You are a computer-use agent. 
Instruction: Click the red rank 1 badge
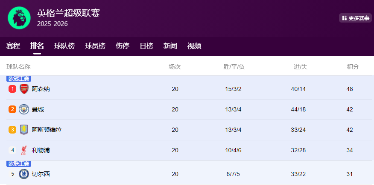(x=12, y=89)
